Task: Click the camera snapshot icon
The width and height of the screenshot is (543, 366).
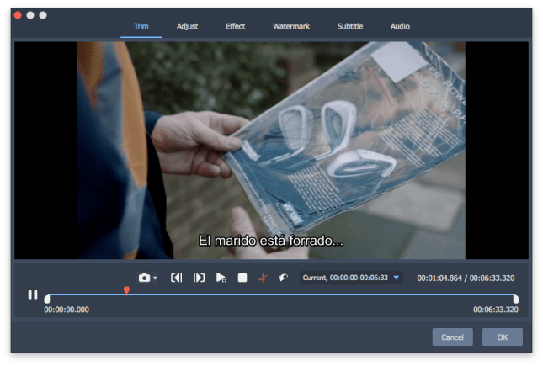Action: pos(144,278)
